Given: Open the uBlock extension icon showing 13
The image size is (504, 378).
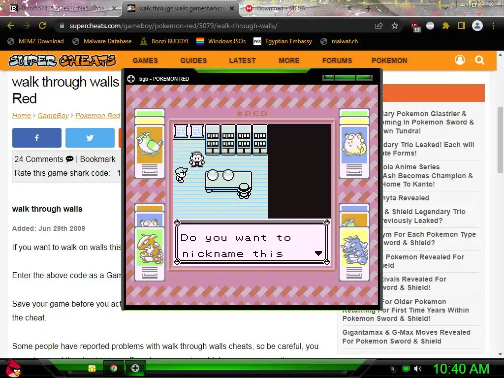Looking at the screenshot, I should pyautogui.click(x=415, y=27).
